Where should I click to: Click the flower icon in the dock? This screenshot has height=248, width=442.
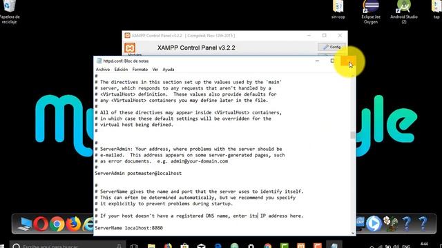coord(390,224)
